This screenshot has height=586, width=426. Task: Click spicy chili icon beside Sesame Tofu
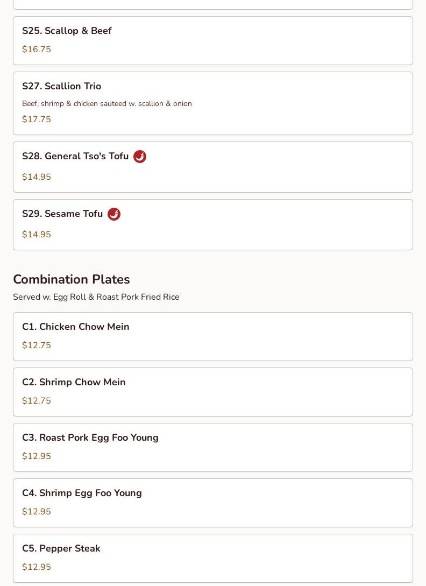point(114,214)
